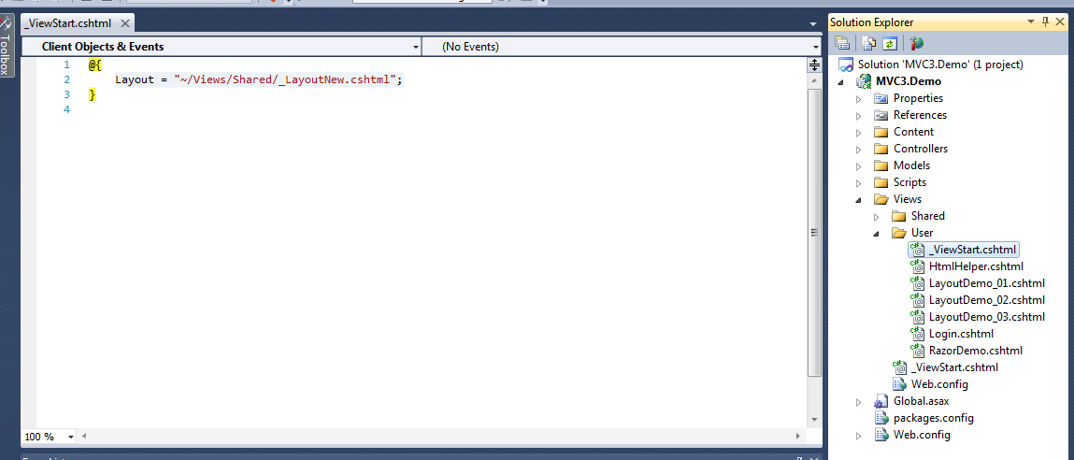Click the References node icon
1074x460 pixels.
pos(881,115)
